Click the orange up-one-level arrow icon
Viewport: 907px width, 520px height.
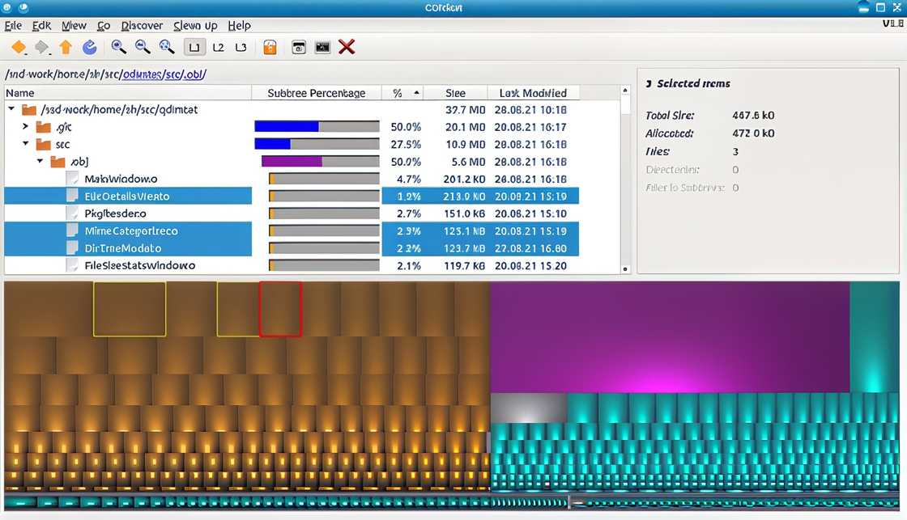click(x=66, y=48)
